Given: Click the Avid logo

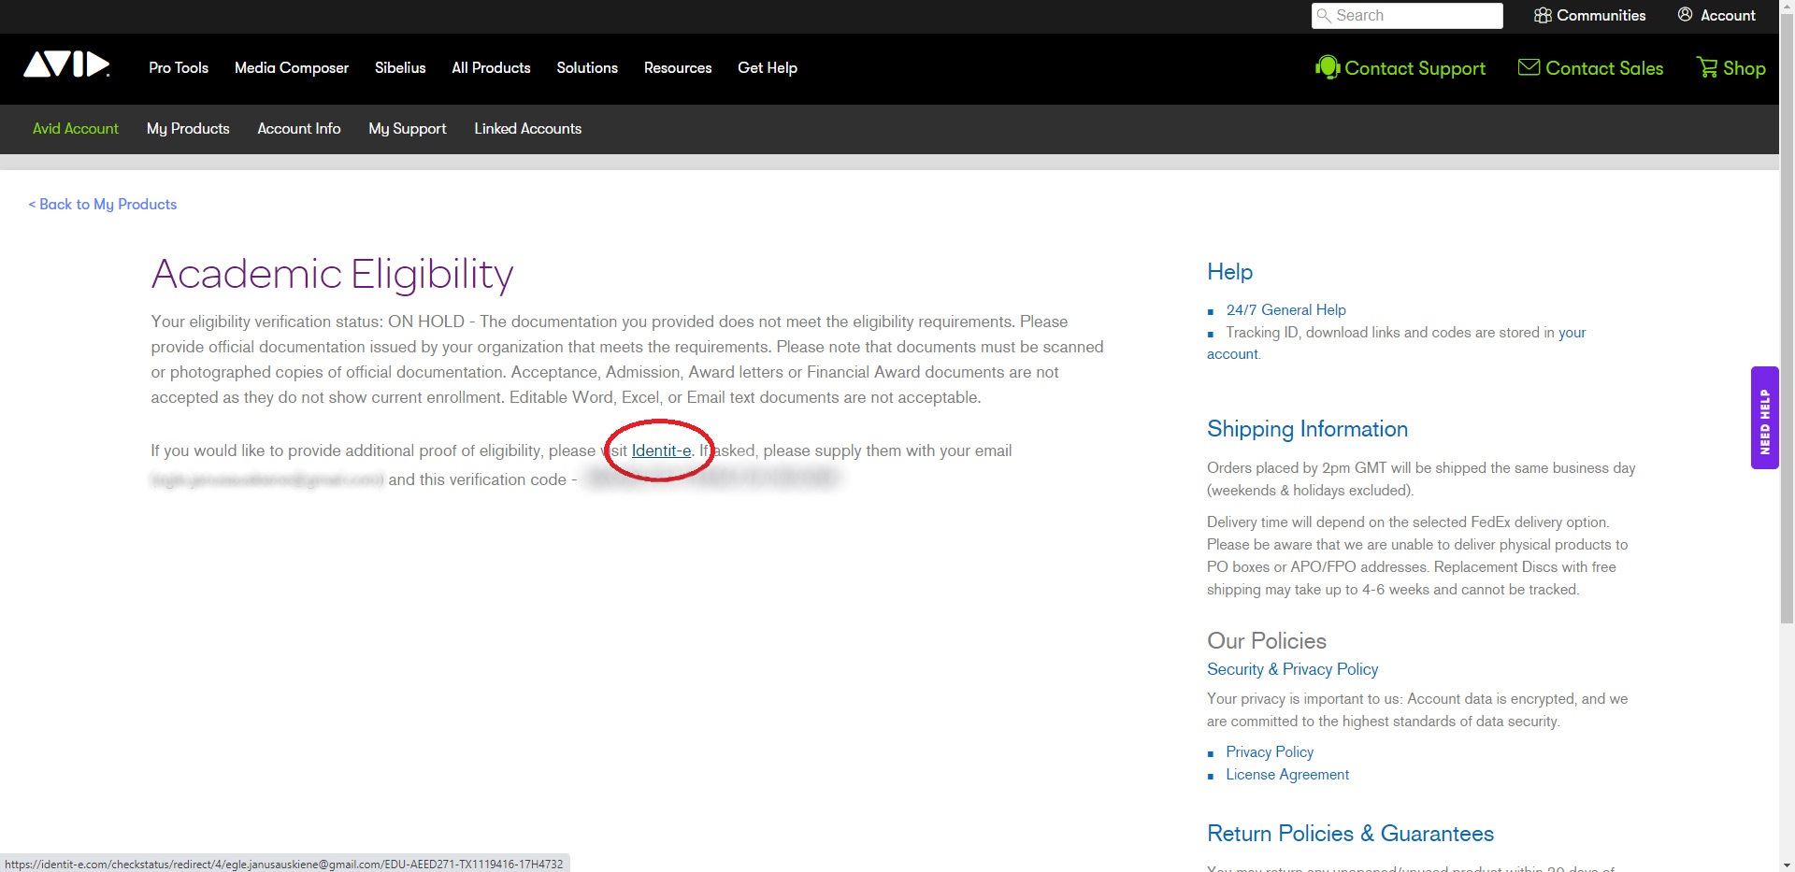Looking at the screenshot, I should pos(66,64).
